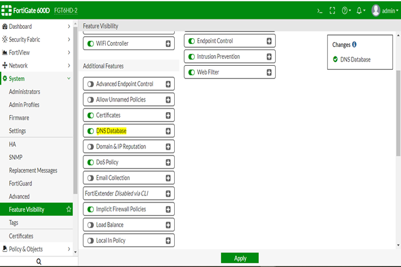This screenshot has width=401, height=267.
Task: Click the favorite star beside Feature Visibility
Action: (69, 209)
